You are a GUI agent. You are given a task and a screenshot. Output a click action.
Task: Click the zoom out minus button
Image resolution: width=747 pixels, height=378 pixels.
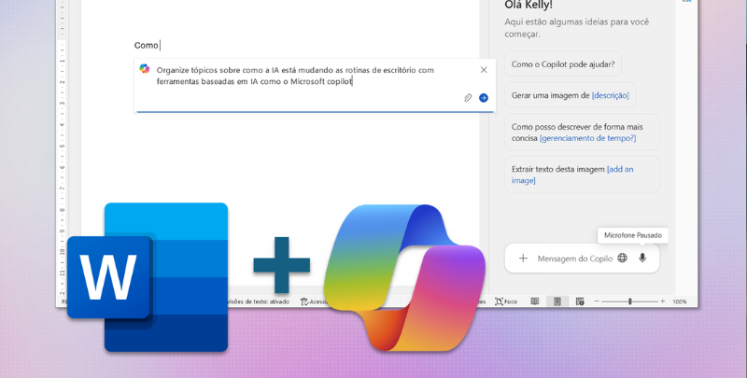click(x=597, y=301)
